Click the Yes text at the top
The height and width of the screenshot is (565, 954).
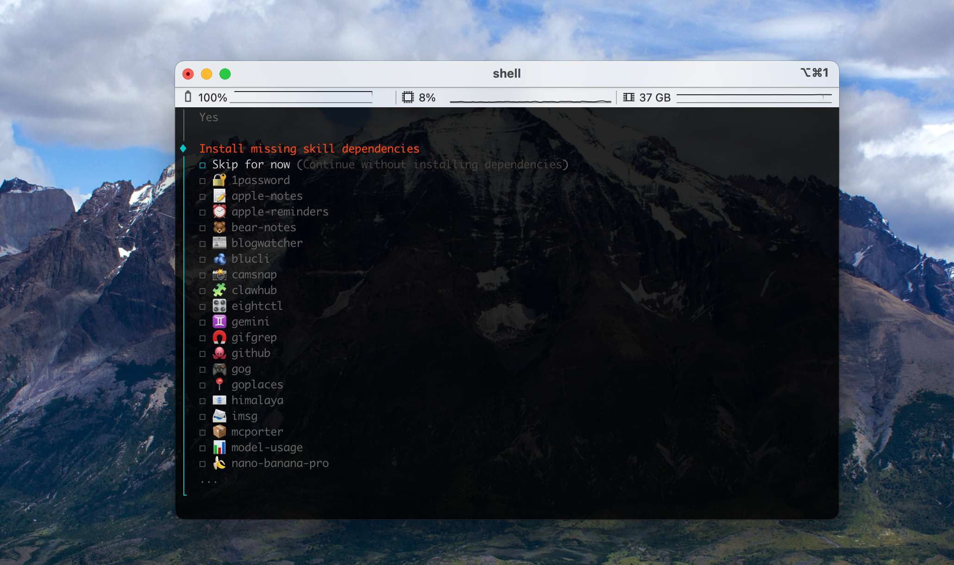click(209, 117)
